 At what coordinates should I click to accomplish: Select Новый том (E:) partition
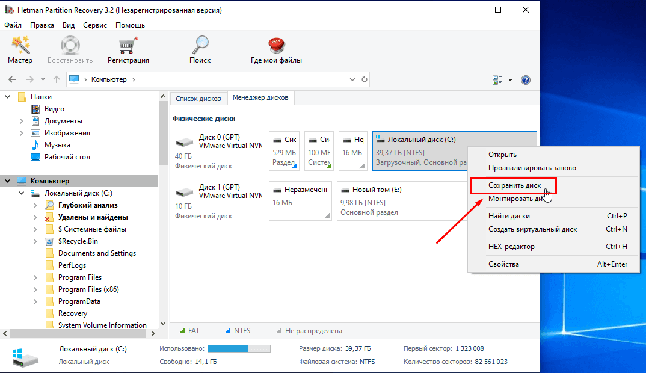point(402,201)
